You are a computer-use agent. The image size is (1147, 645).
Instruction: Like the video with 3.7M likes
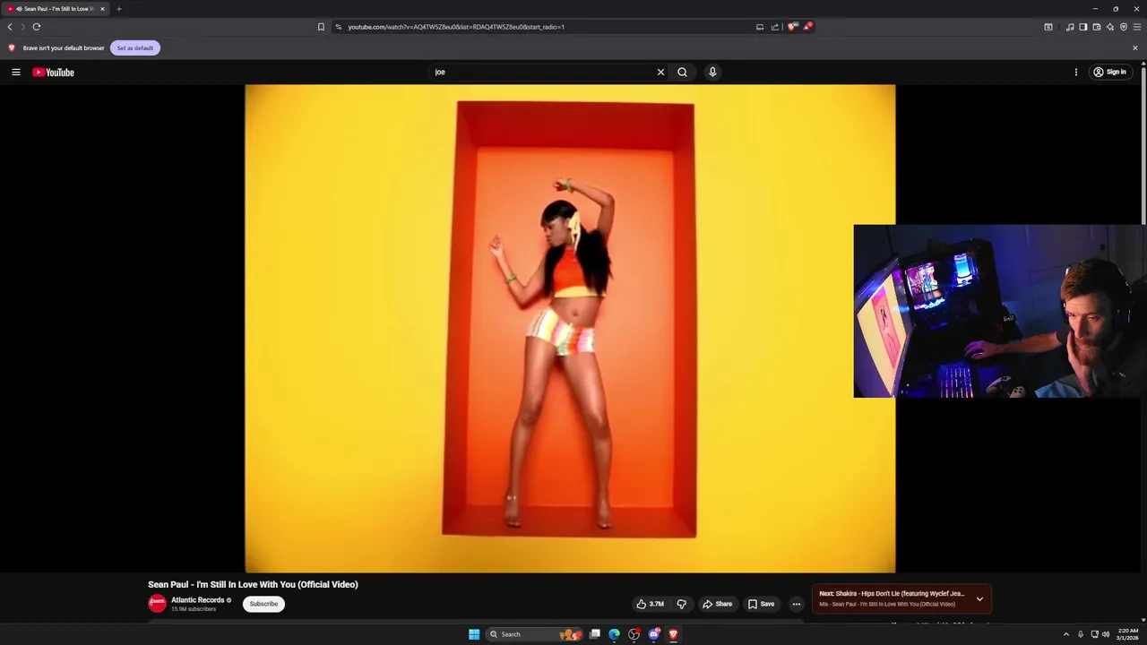pos(650,604)
